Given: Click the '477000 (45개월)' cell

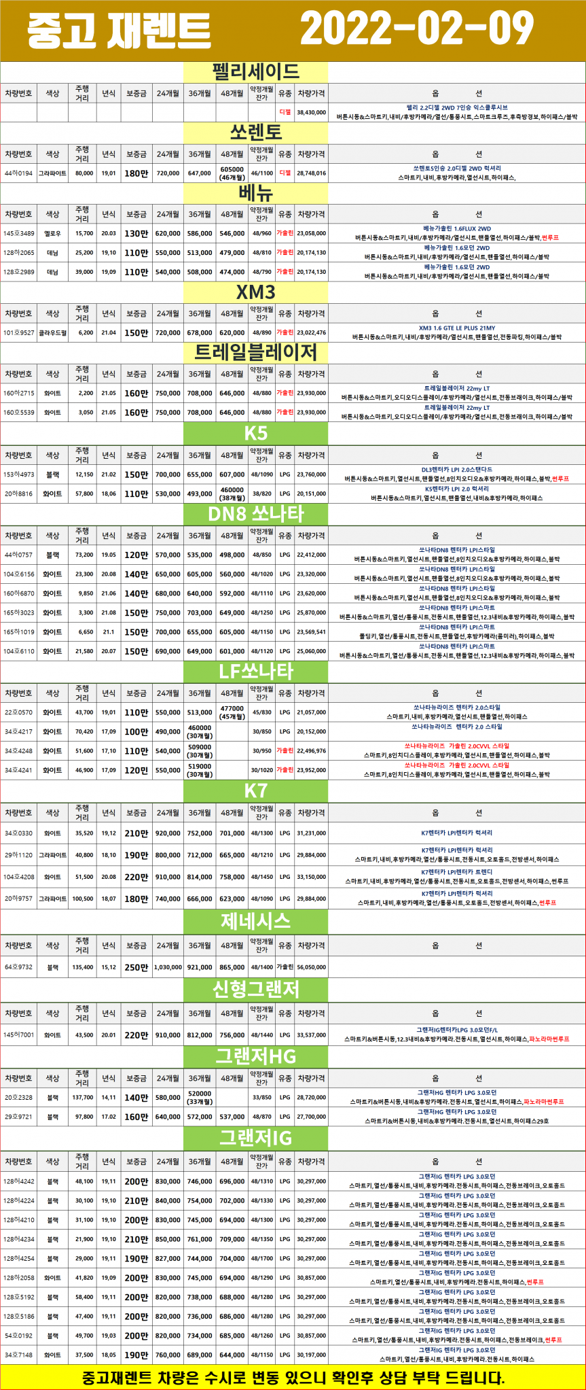Looking at the screenshot, I should (232, 712).
